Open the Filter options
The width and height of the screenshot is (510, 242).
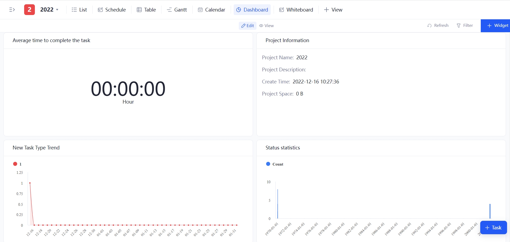tap(465, 25)
